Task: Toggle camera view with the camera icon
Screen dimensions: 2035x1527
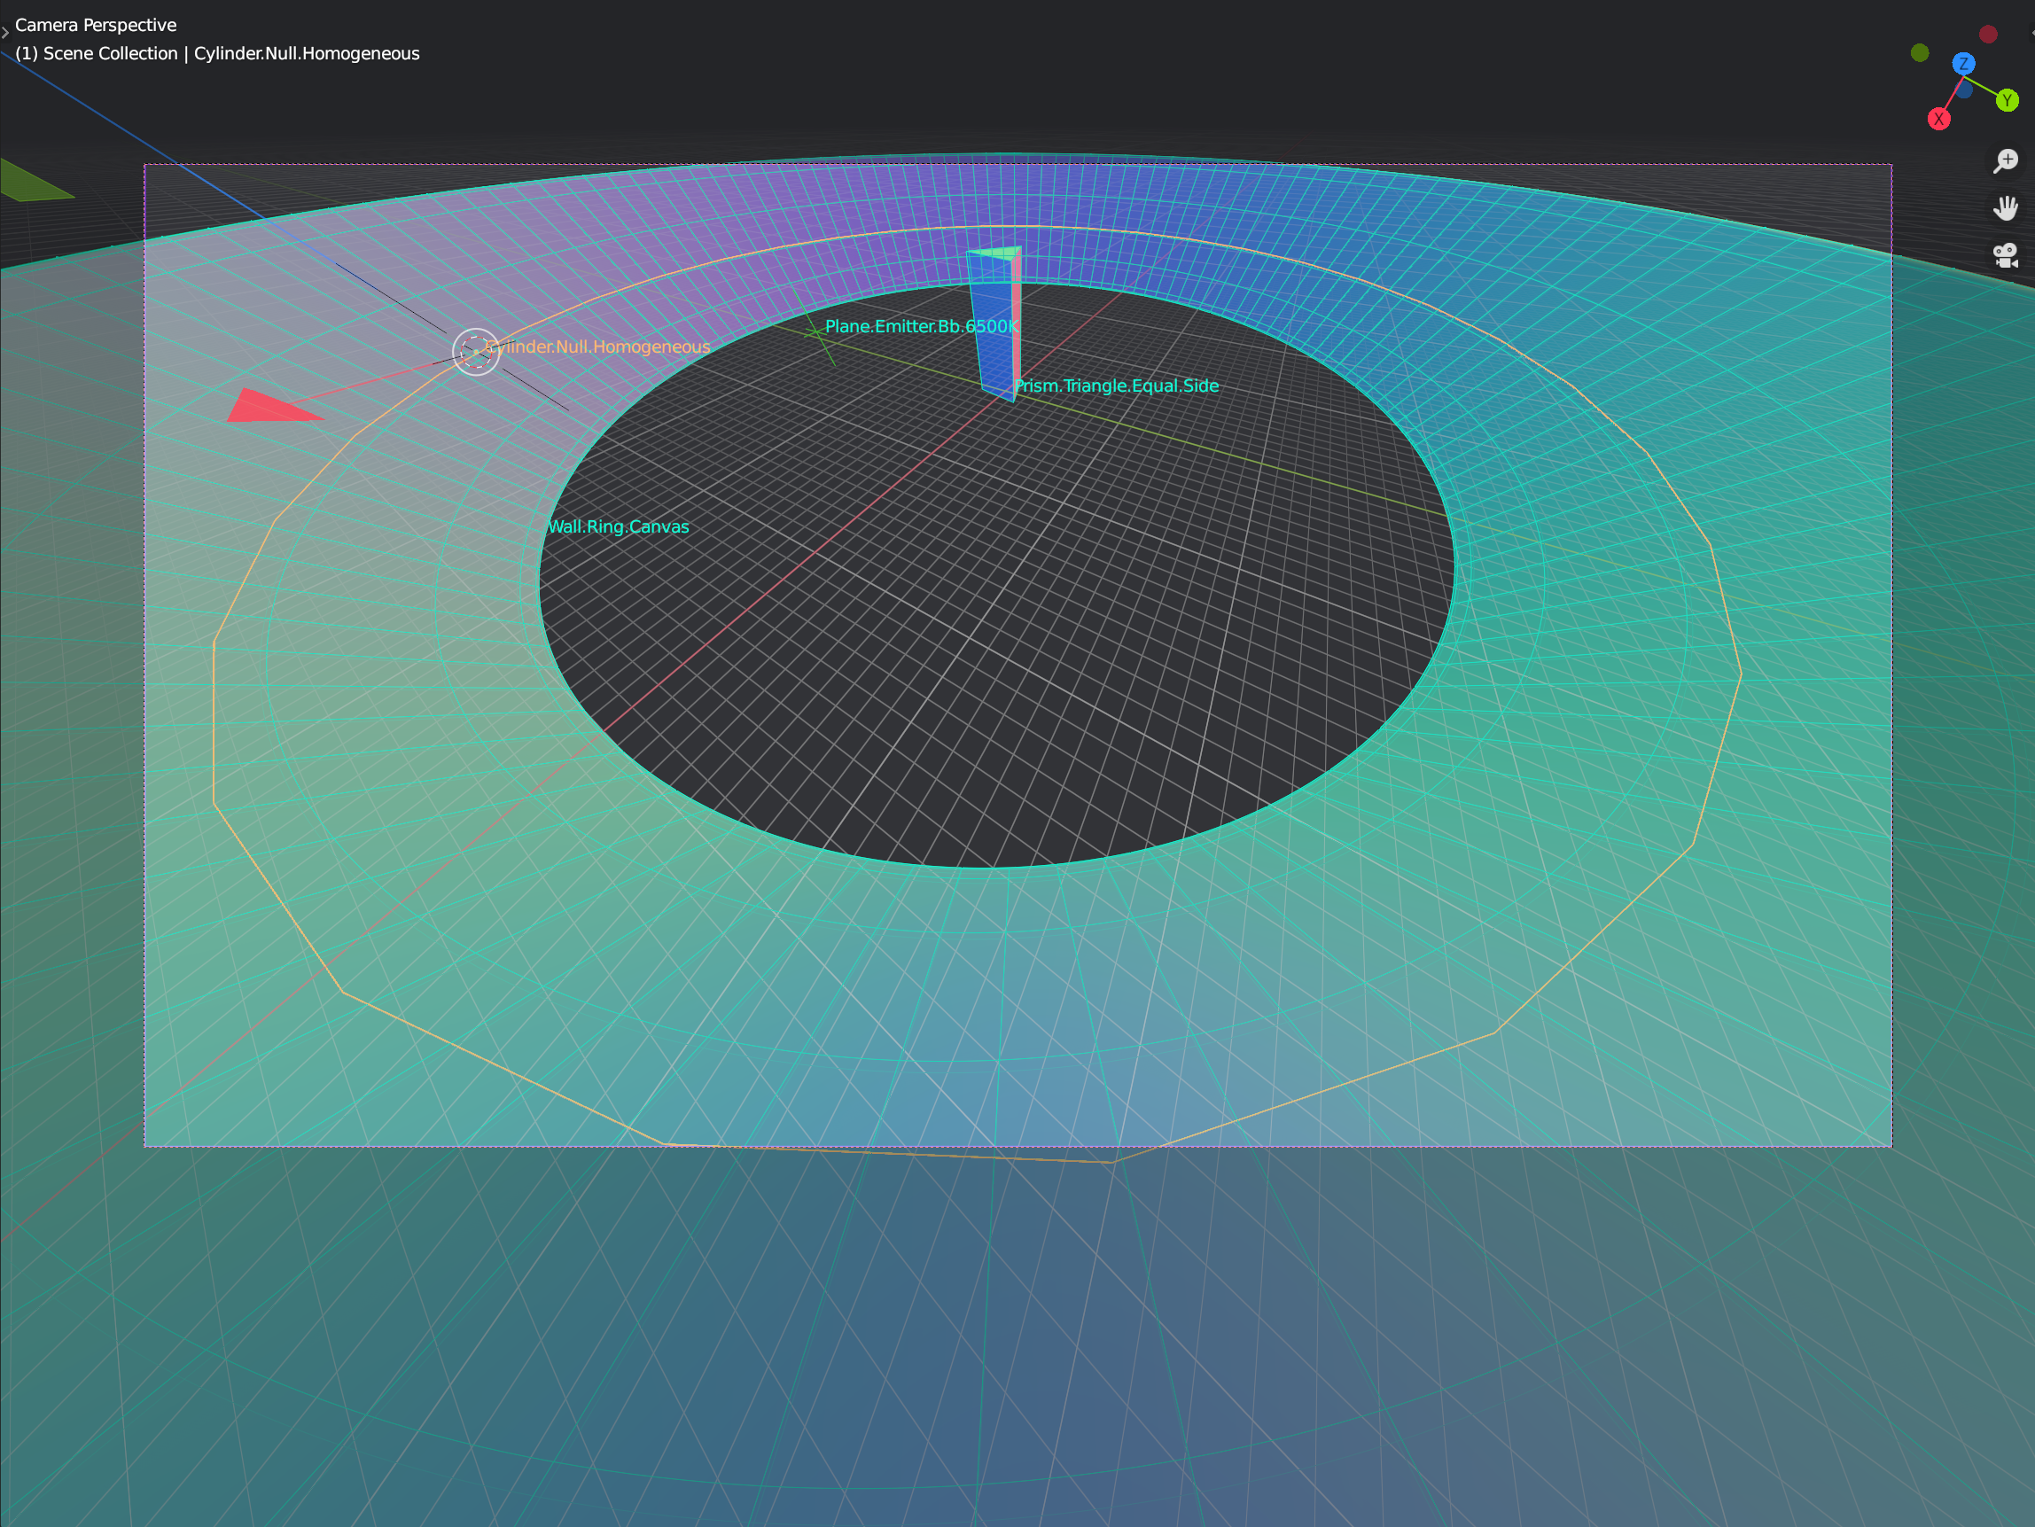Action: coord(2006,256)
